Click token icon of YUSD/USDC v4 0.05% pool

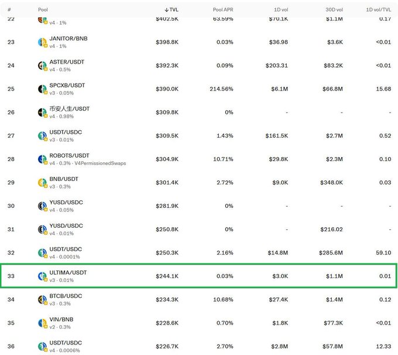click(x=43, y=206)
